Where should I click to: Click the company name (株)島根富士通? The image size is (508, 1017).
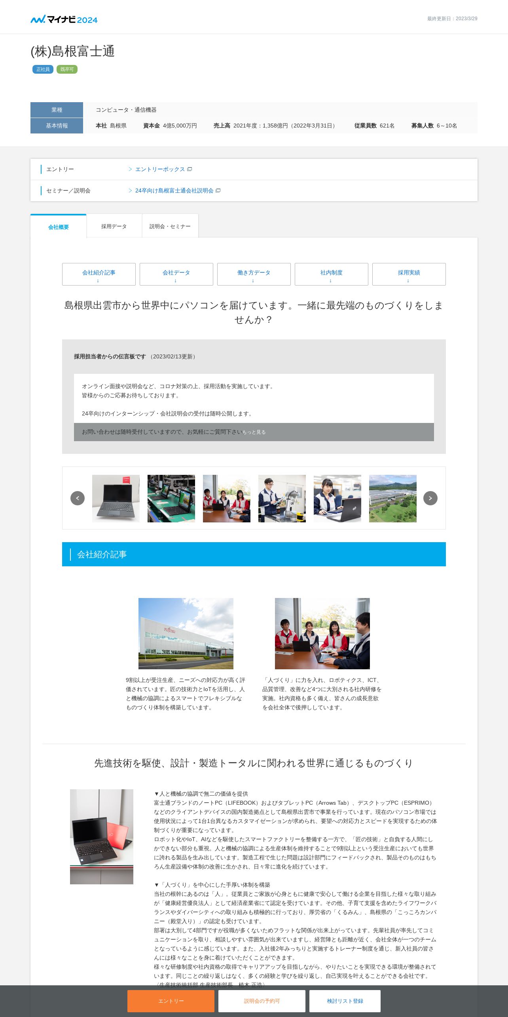click(x=73, y=51)
